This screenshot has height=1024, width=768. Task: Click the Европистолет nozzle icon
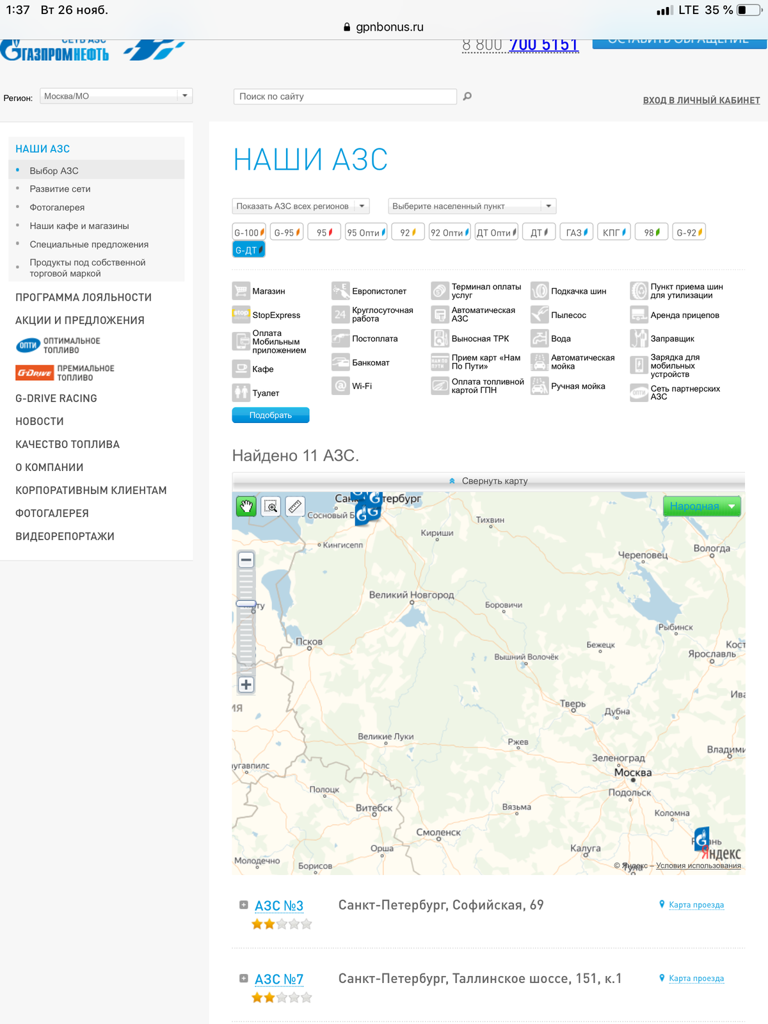click(340, 291)
